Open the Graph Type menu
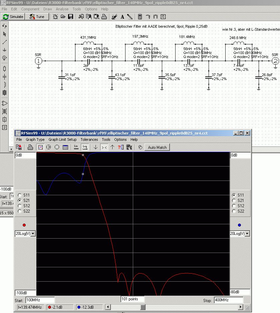 (x=35, y=139)
